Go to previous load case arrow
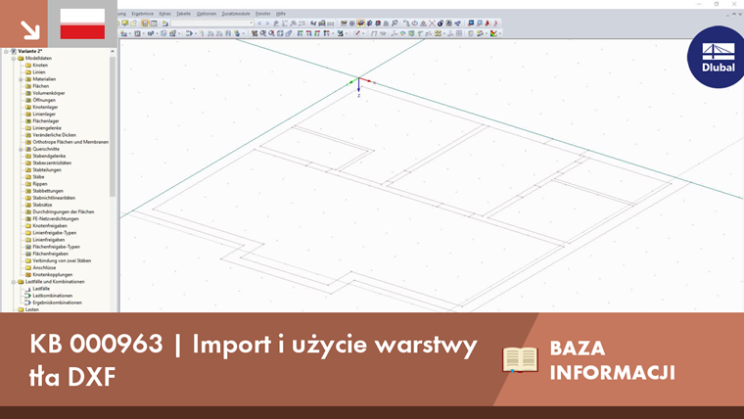The width and height of the screenshot is (744, 419). [259, 23]
